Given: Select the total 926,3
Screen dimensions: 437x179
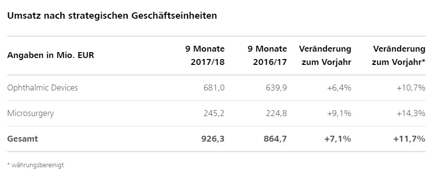Looking at the screenshot, I should click(213, 139).
